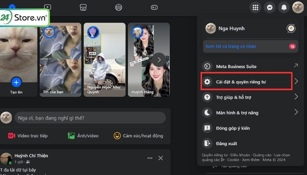Expand Màn hình & trợ năng chevron
Image resolution: width=307 pixels, height=175 pixels.
[x=296, y=113]
